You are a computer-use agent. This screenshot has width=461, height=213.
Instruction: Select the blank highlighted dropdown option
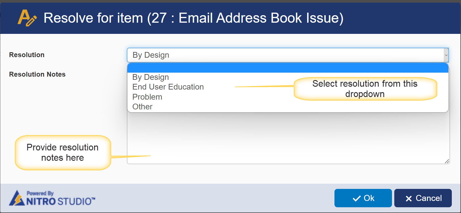[x=288, y=68]
